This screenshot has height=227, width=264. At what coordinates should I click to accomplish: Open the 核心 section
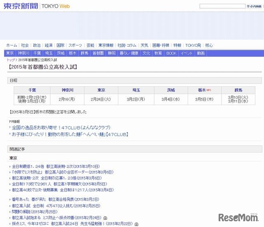coord(209,45)
